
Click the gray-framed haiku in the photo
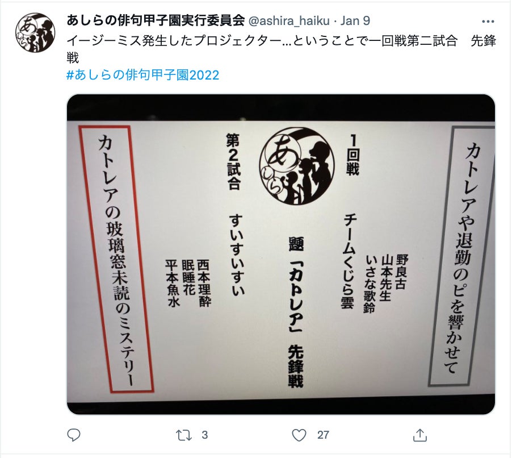[x=461, y=257]
